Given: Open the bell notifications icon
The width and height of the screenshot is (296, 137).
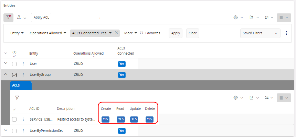Looking at the screenshot, I should pyautogui.click(x=19, y=18).
